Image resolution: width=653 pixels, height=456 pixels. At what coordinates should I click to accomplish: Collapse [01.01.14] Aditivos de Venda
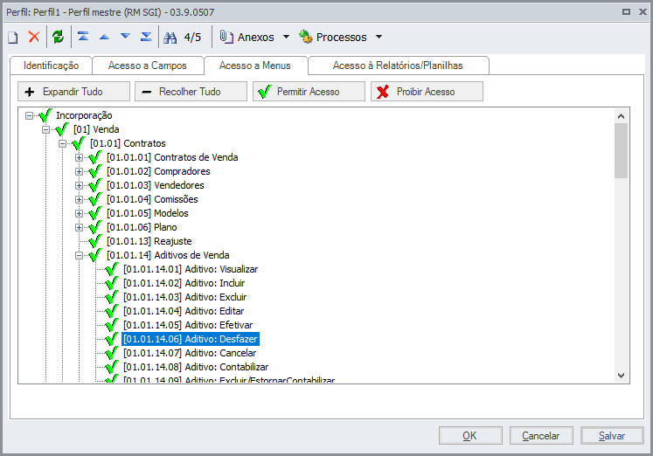click(x=79, y=255)
